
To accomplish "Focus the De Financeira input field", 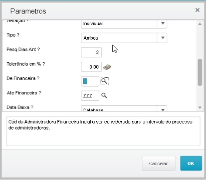I will (90, 81).
